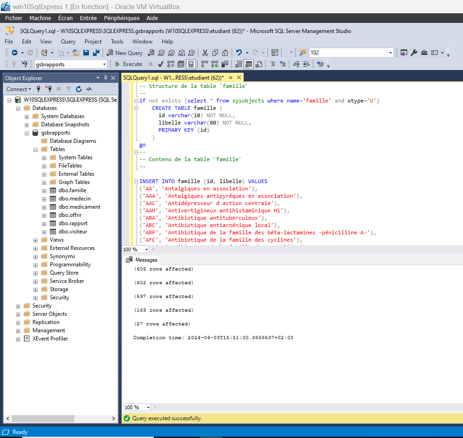This screenshot has height=438, width=463.
Task: Expand the dbo.medecin table node
Action: coord(44,199)
